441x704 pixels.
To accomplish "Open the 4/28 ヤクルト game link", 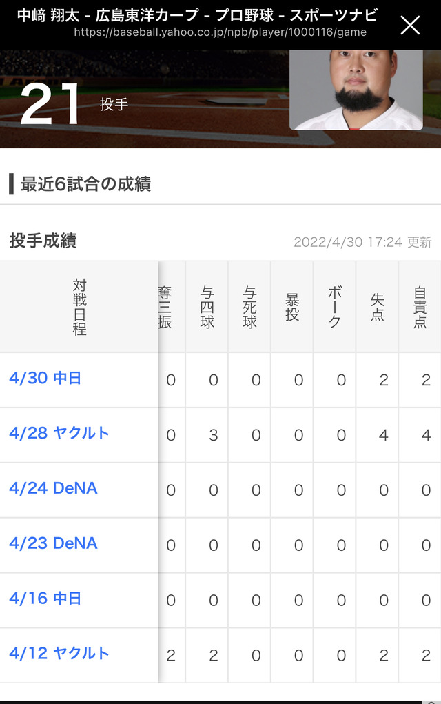I will tap(59, 433).
